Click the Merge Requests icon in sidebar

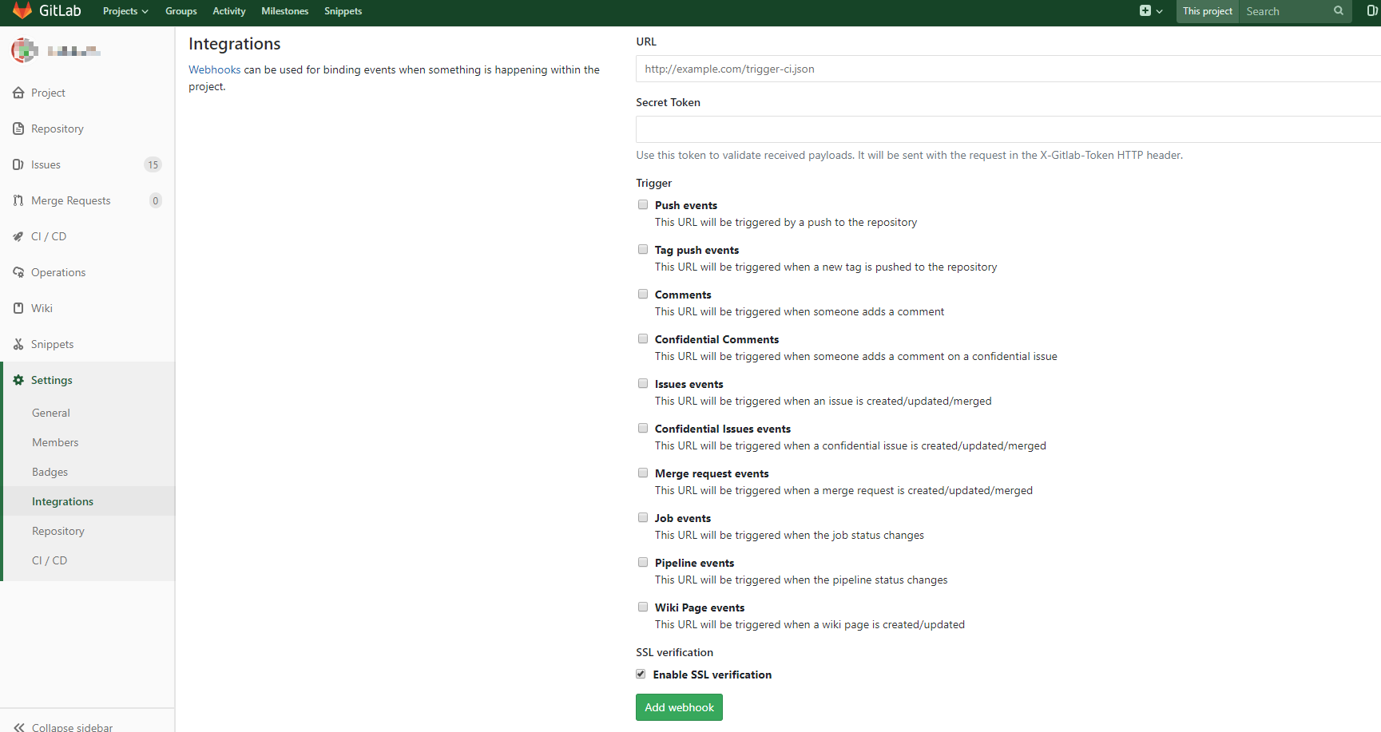point(18,200)
